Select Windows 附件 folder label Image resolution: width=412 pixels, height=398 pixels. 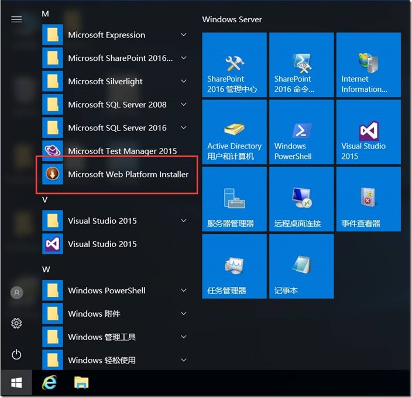click(x=94, y=313)
